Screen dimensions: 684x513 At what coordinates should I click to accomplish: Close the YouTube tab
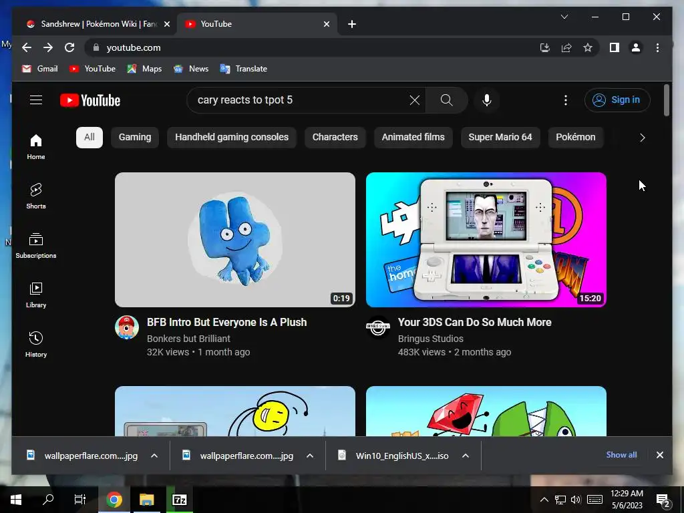pyautogui.click(x=326, y=24)
